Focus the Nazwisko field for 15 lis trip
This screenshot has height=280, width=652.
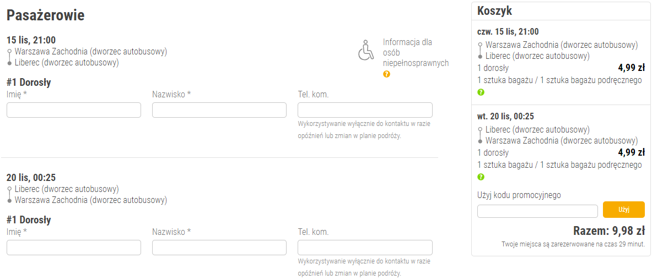[x=219, y=110]
